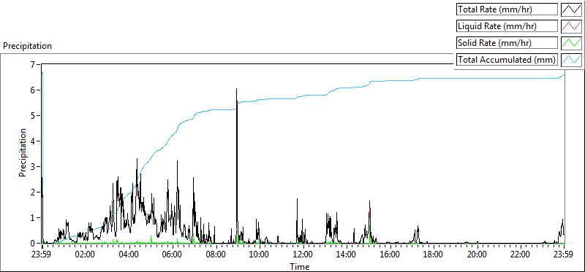Select the Total Accumulated (mm) legend label

tap(507, 59)
